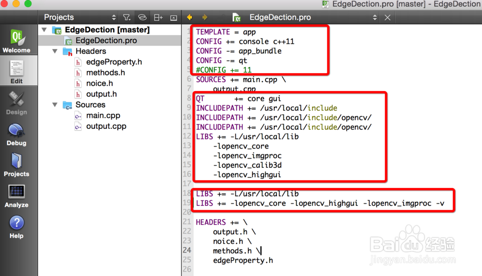
Task: Select the Sources folder
Action: tap(91, 104)
